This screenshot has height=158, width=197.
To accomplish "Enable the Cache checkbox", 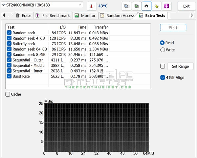I will tap(8, 94).
